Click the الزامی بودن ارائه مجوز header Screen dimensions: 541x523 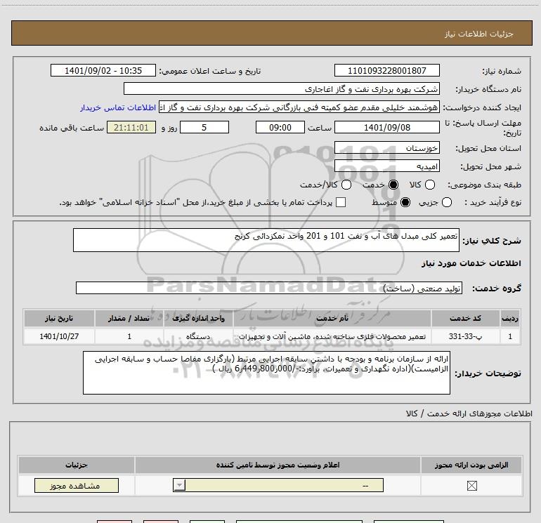pyautogui.click(x=471, y=465)
